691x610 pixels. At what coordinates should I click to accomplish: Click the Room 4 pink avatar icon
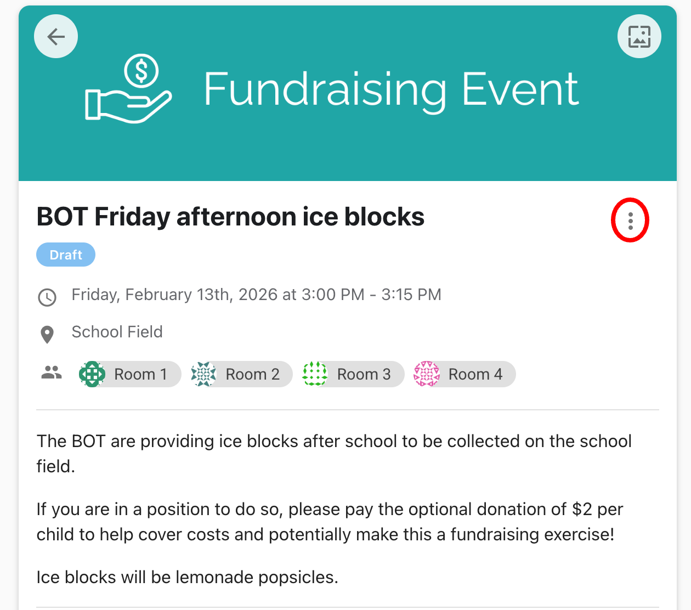(x=427, y=374)
